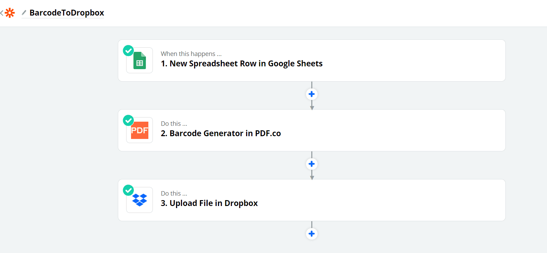Click the pencil icon to rename the Zap

[x=24, y=13]
